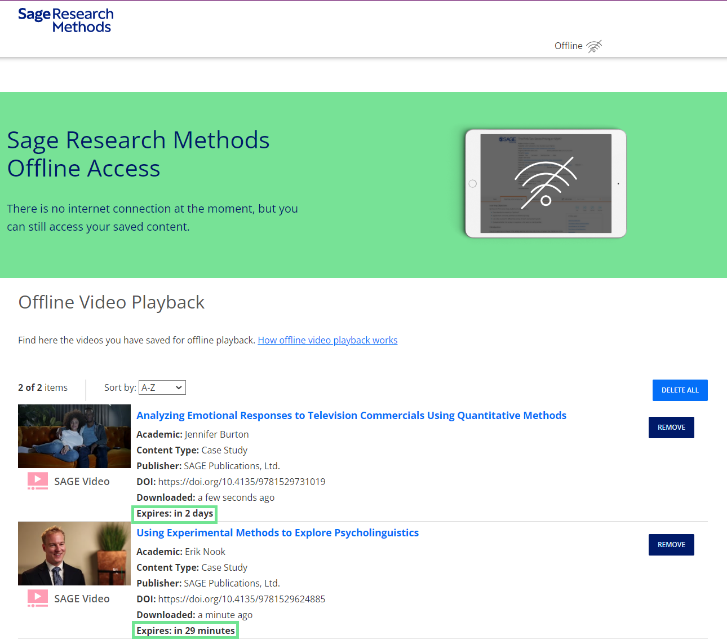Click the DOI ending in 9781529731019

point(241,482)
